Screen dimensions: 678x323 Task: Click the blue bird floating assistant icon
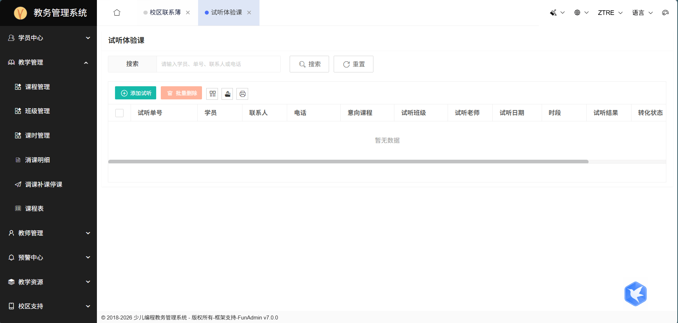click(635, 294)
